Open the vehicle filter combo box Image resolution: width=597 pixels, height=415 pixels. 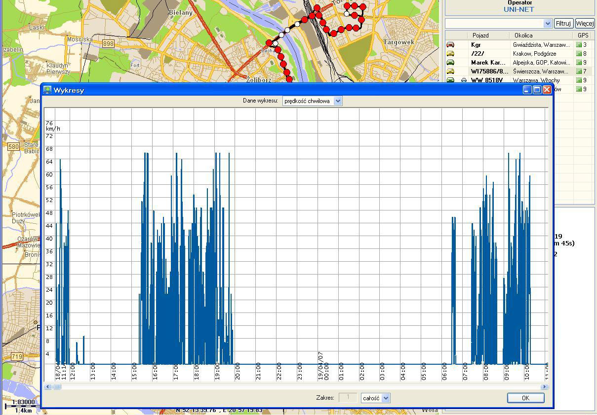547,24
